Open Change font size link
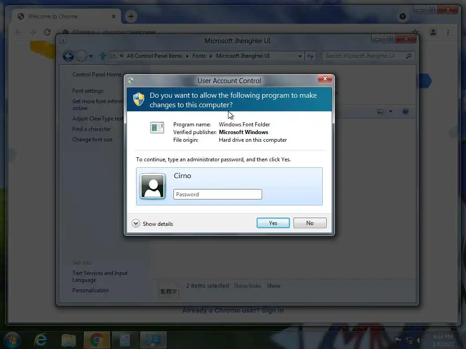 pyautogui.click(x=92, y=140)
